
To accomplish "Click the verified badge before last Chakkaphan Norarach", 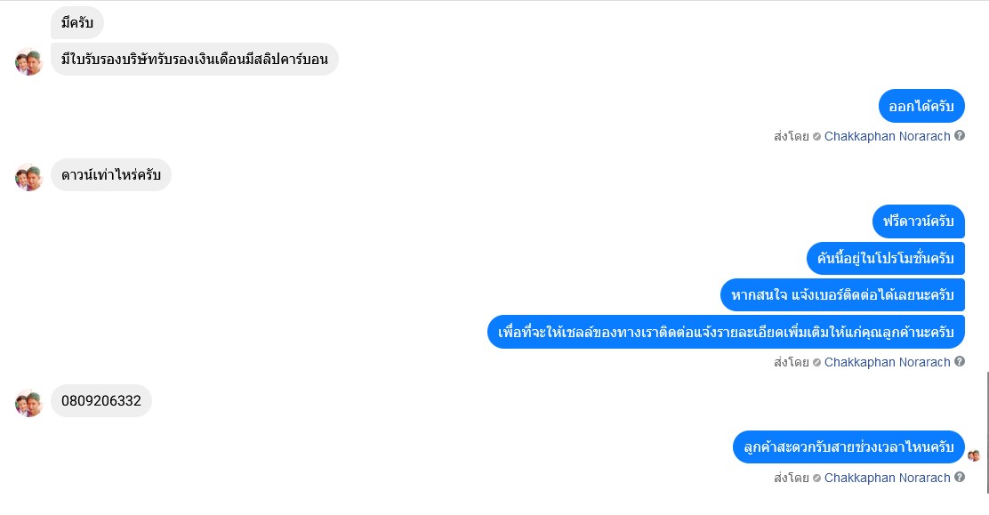I will click(816, 478).
